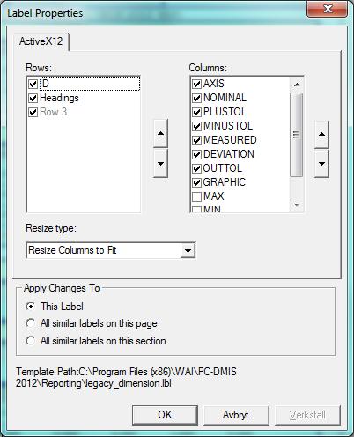354x437 pixels.
Task: Move selected row down with arrow button
Action: point(160,164)
